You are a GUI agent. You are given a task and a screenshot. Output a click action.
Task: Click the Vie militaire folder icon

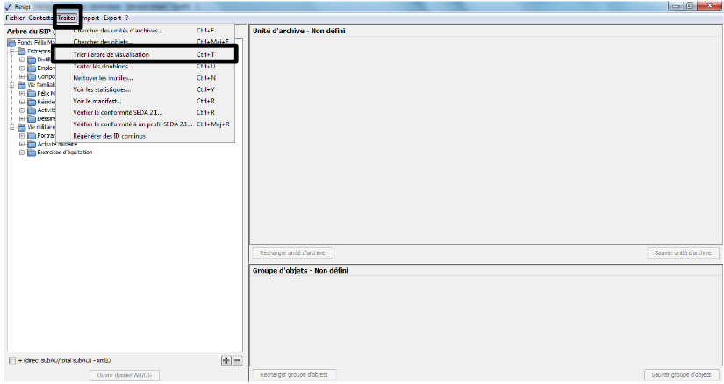(22, 127)
